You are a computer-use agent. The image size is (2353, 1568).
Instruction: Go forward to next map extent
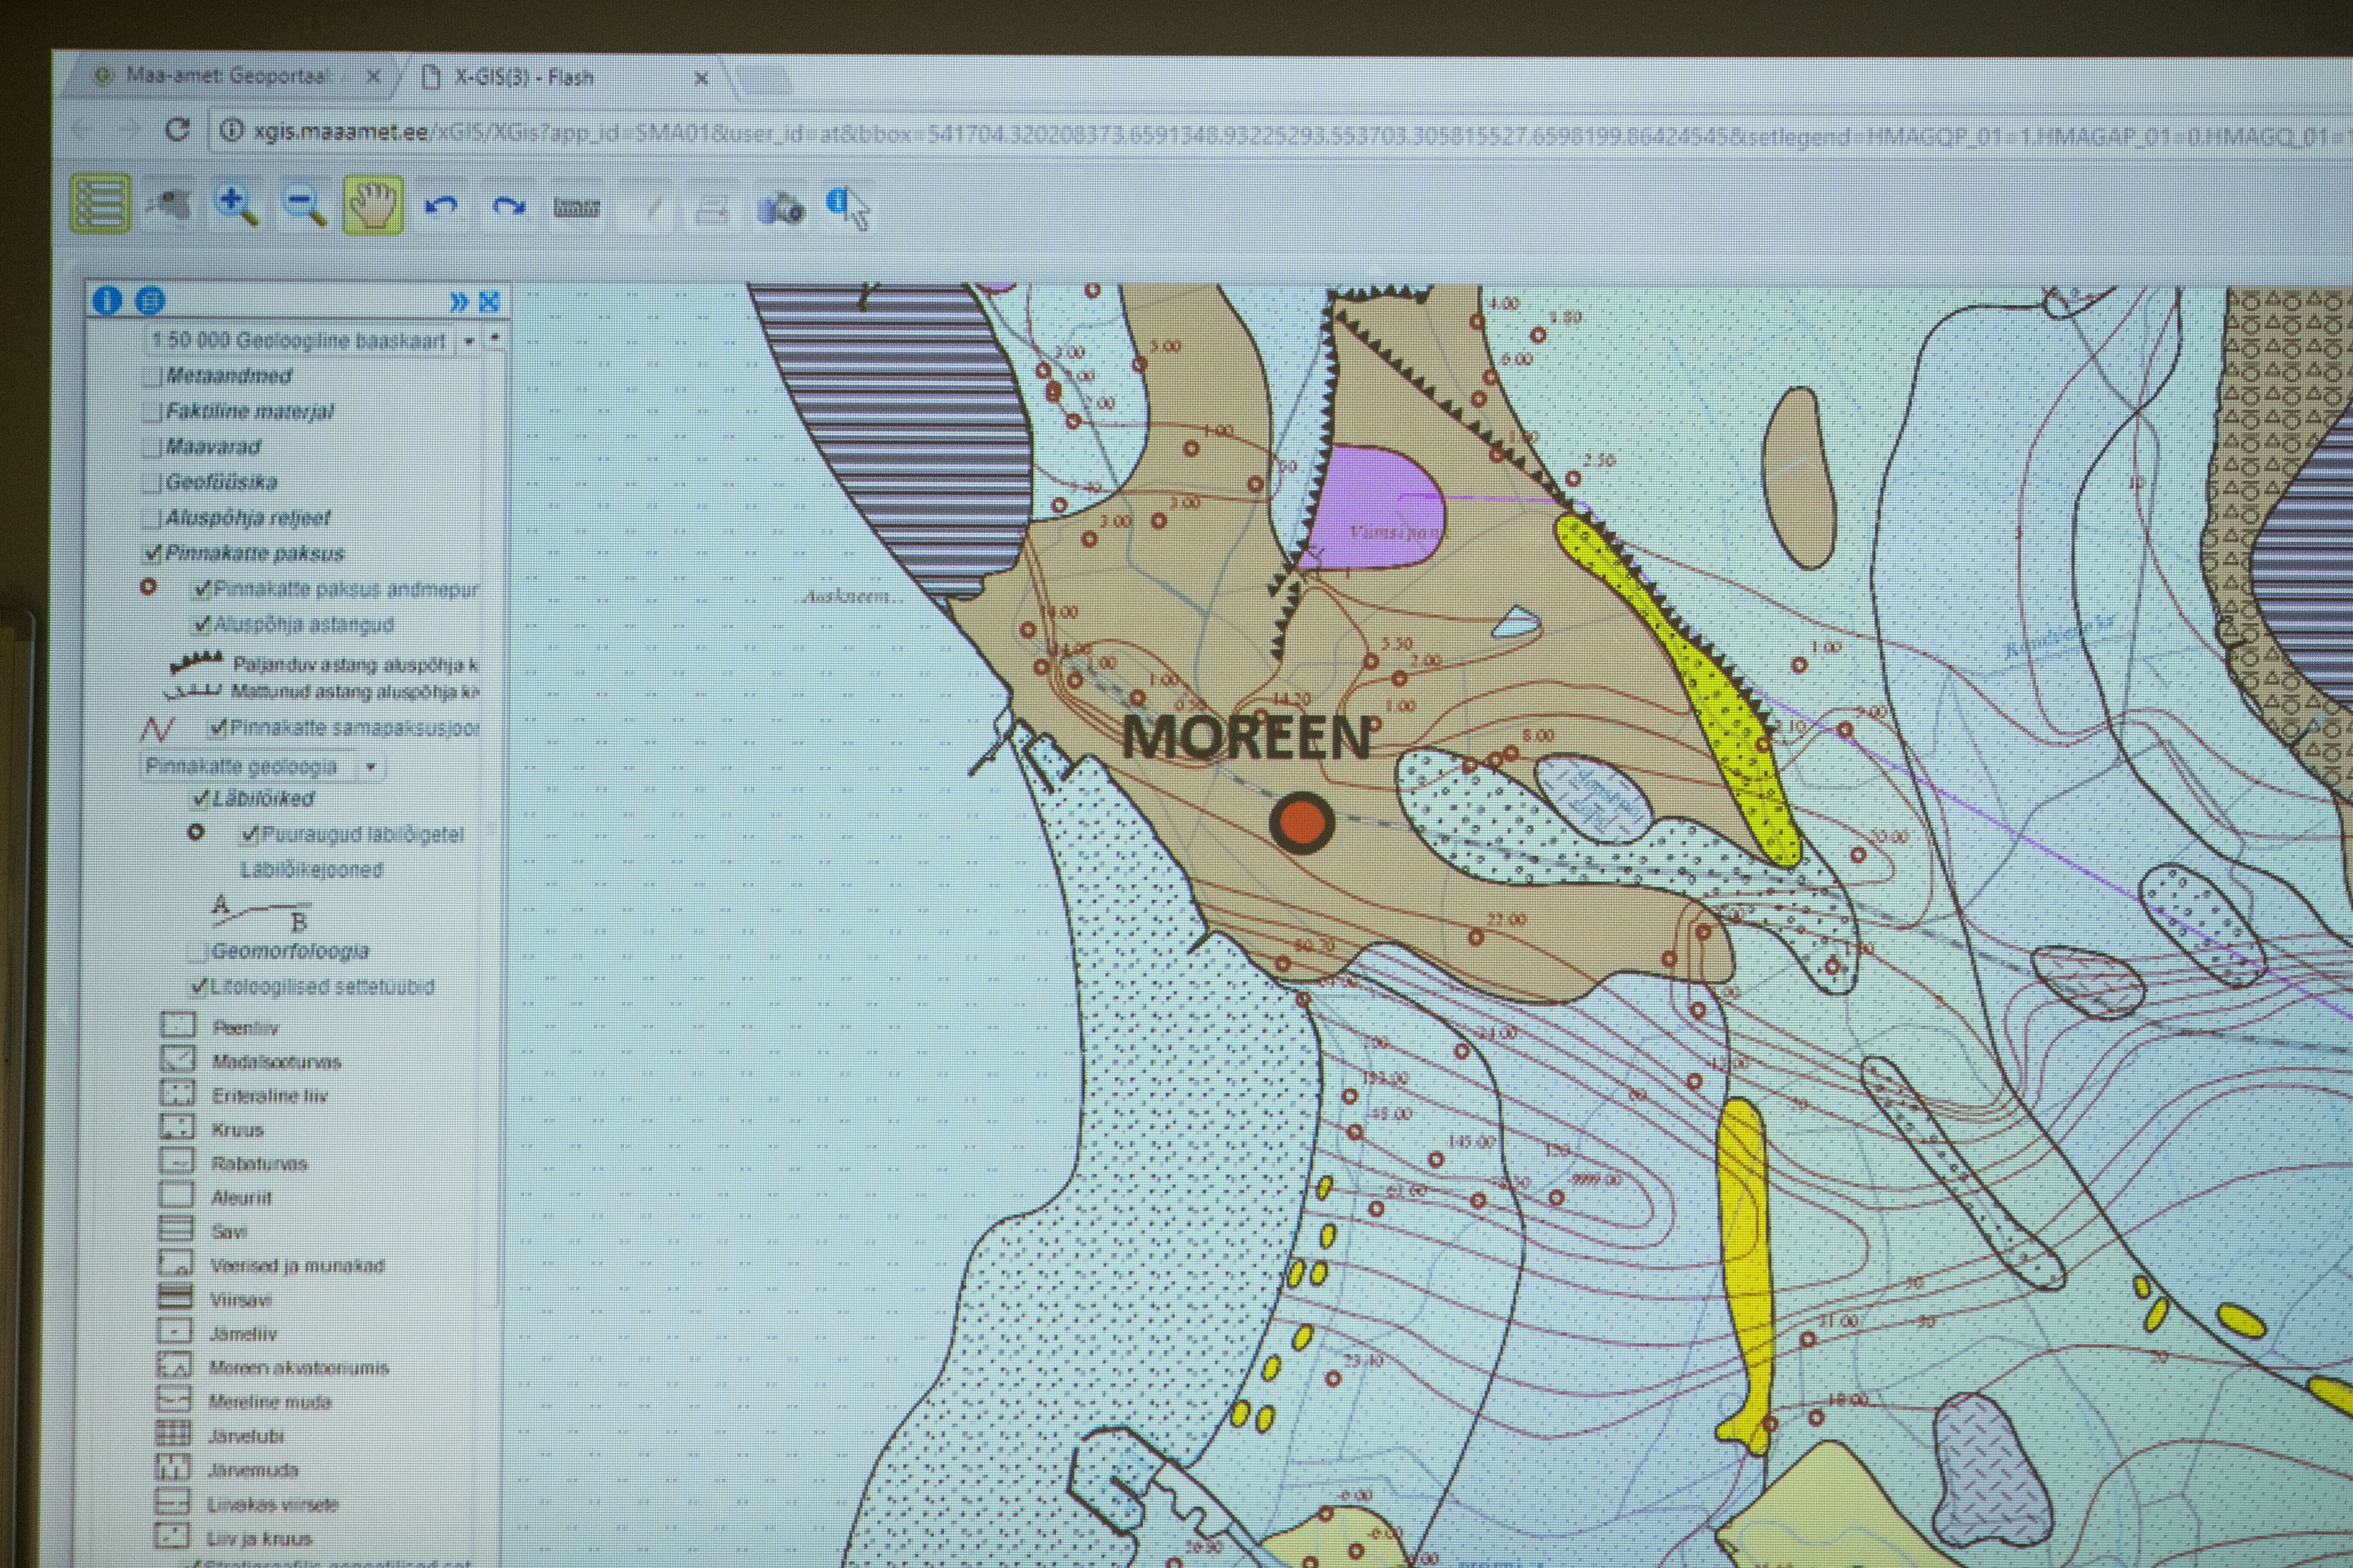click(x=508, y=206)
